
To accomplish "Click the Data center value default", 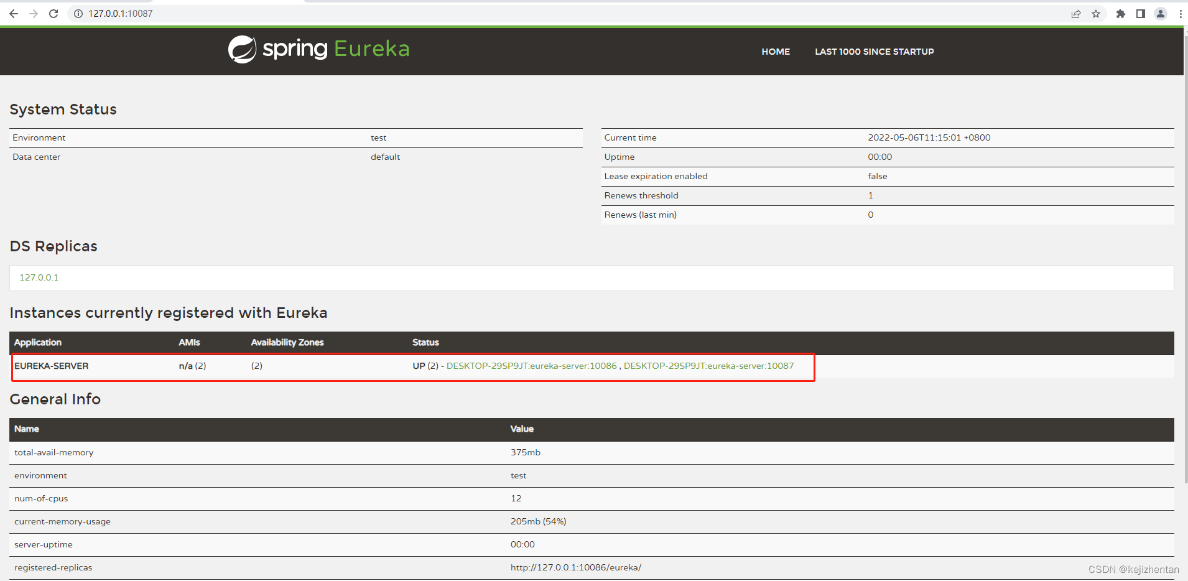I will point(386,157).
